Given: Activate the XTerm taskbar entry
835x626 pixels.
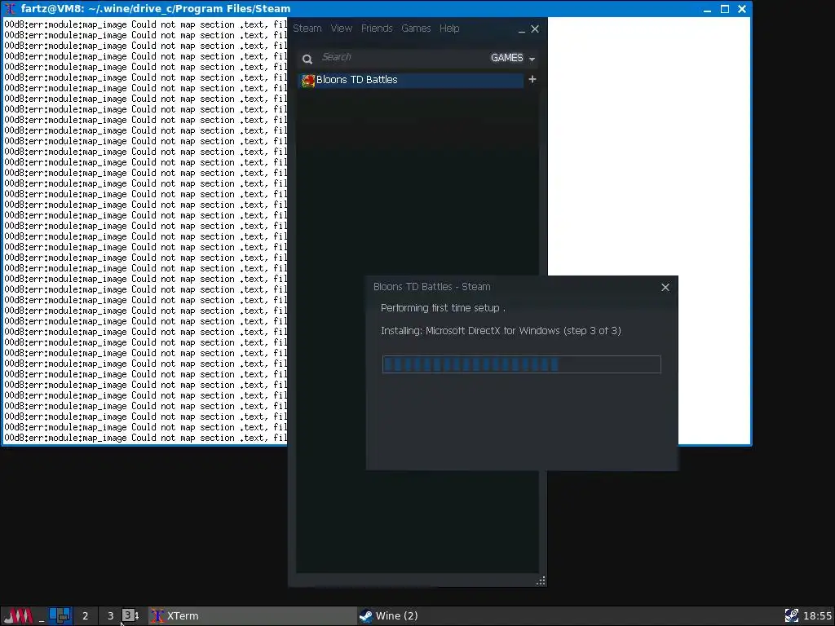Looking at the screenshot, I should [252, 616].
